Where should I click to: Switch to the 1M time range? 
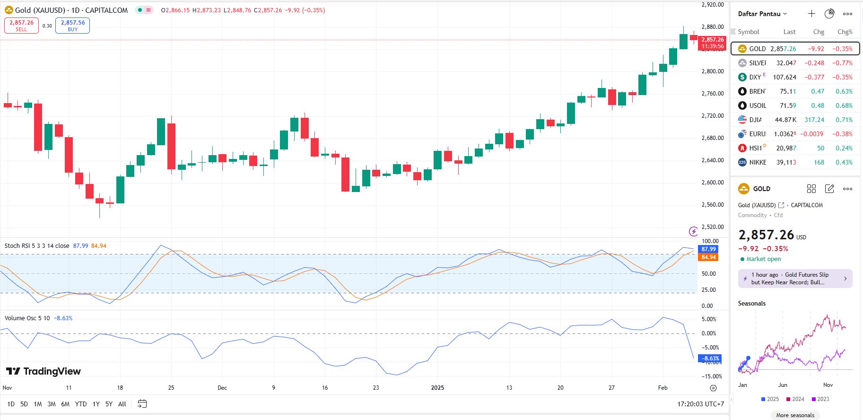coord(38,404)
